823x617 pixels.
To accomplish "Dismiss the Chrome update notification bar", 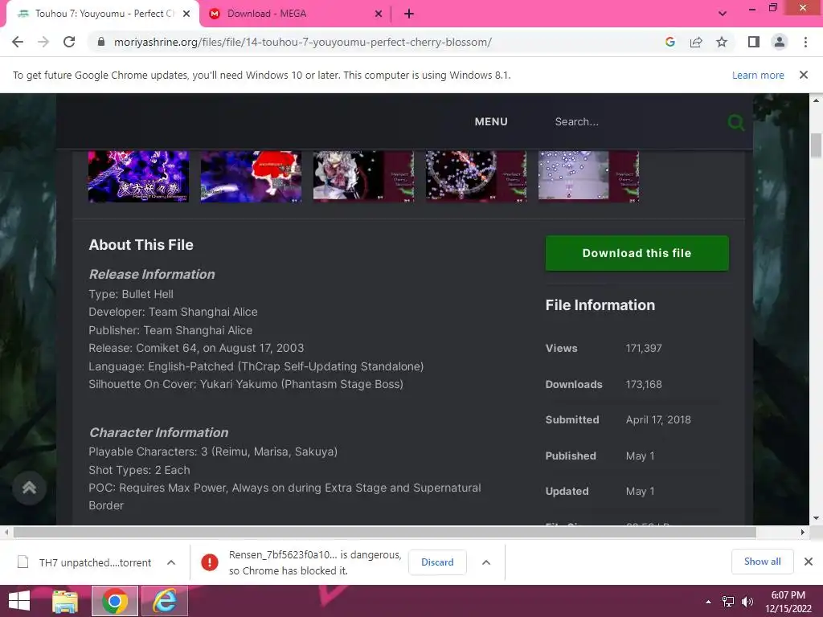I will click(x=803, y=75).
